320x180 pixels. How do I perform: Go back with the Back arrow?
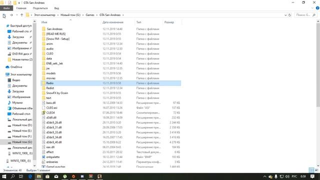click(4, 15)
